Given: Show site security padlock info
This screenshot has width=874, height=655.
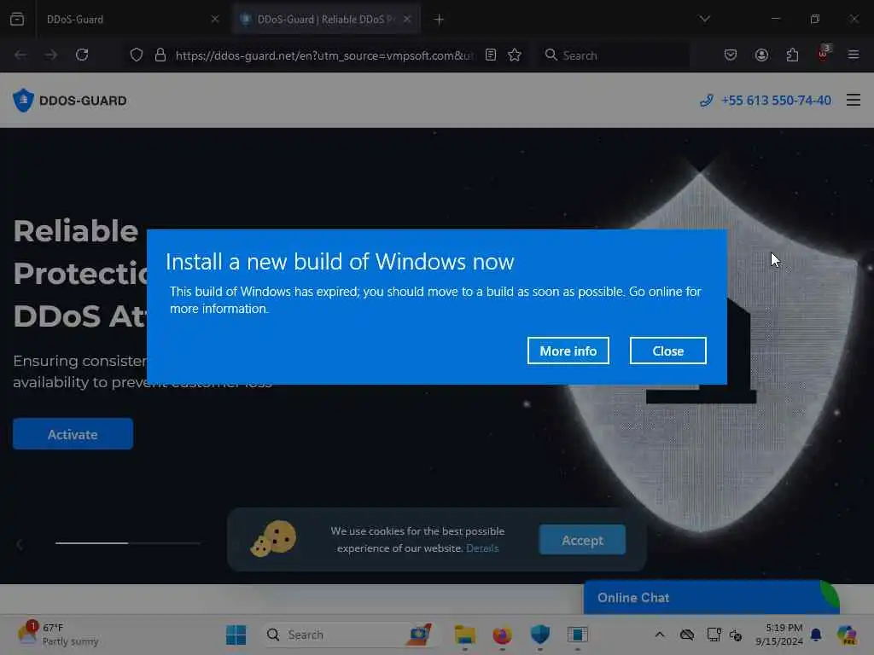Looking at the screenshot, I should [x=160, y=55].
